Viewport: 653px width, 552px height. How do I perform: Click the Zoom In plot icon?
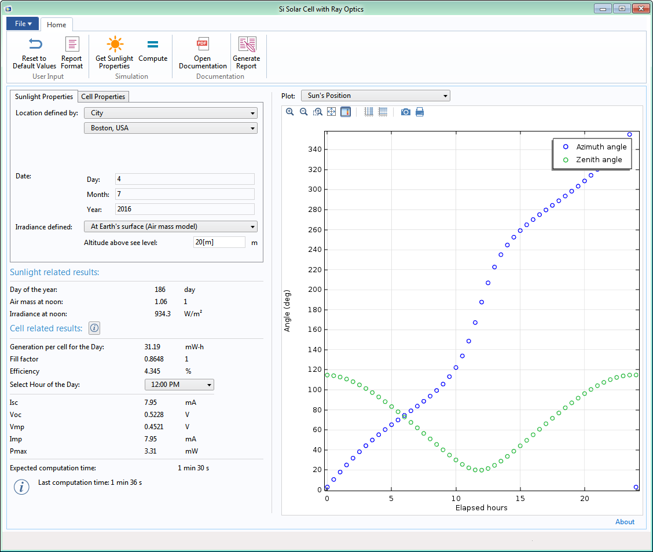click(289, 112)
